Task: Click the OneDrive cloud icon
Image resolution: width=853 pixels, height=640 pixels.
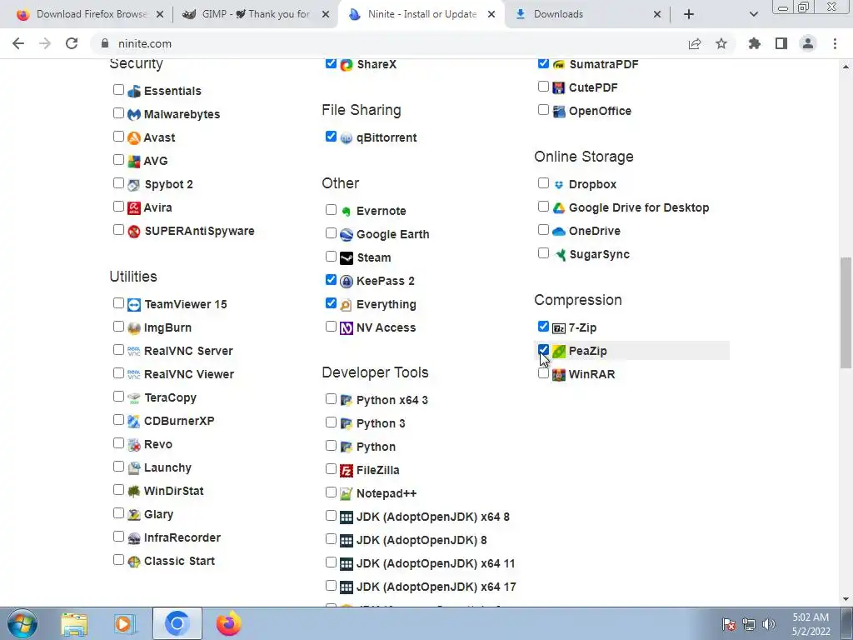Action: point(559,232)
